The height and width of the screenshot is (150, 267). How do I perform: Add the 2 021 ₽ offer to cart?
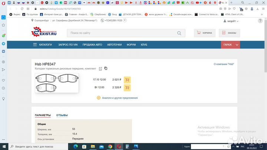click(127, 80)
